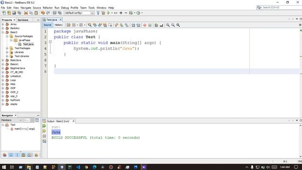
Task: Click the Shift Line Left icon
Action: 133,25
